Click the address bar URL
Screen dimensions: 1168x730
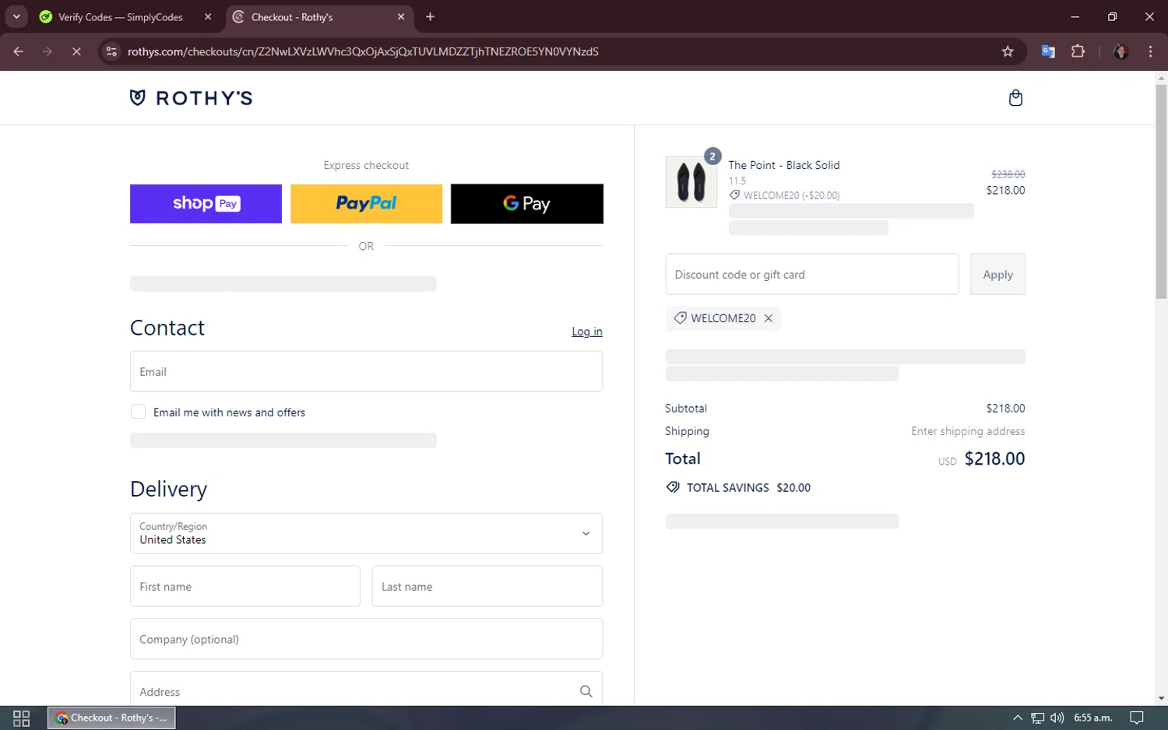coord(363,51)
